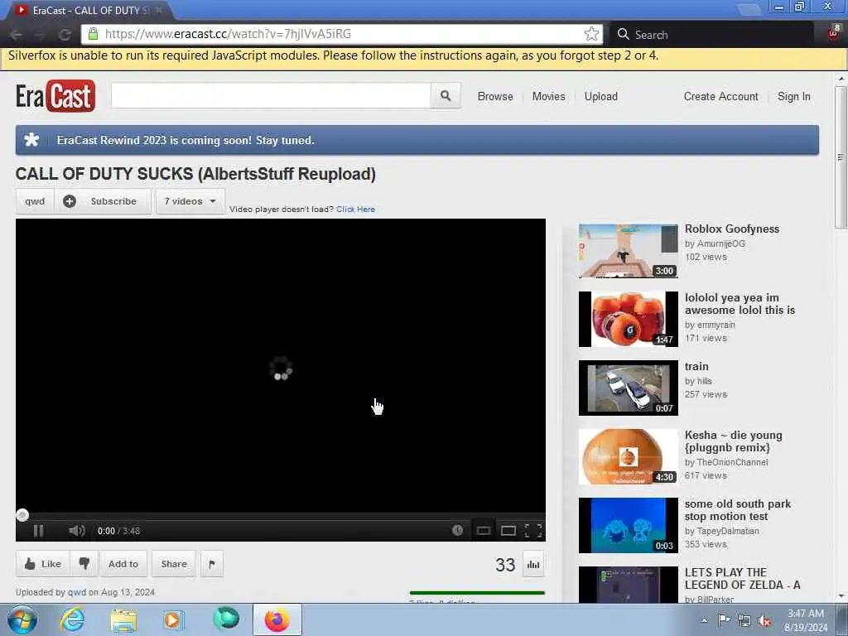This screenshot has width=848, height=636.
Task: Click the thumbs down dislike button
Action: (84, 563)
